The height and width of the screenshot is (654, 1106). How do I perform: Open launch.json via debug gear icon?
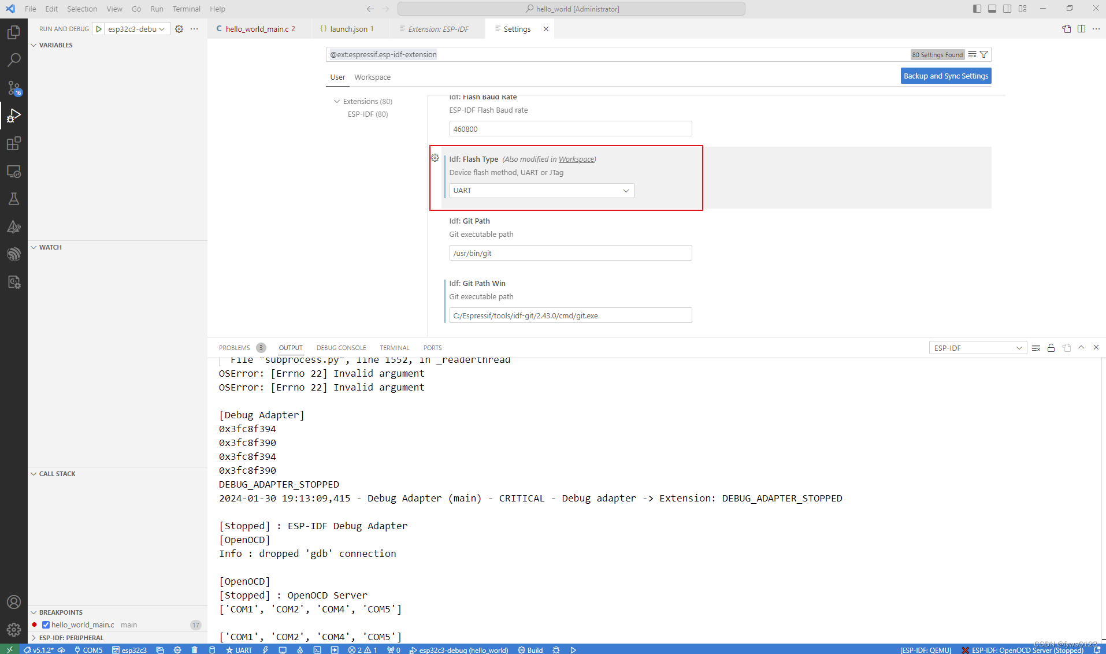(x=179, y=29)
